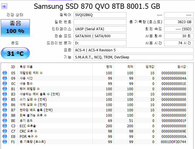Click the 현재 column header
The image size is (195, 149).
click(x=103, y=67)
